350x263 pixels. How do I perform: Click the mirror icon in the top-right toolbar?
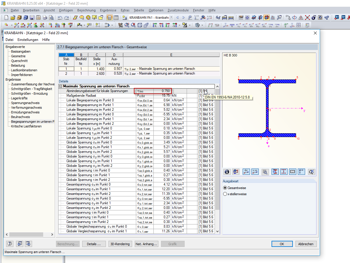pos(301,18)
